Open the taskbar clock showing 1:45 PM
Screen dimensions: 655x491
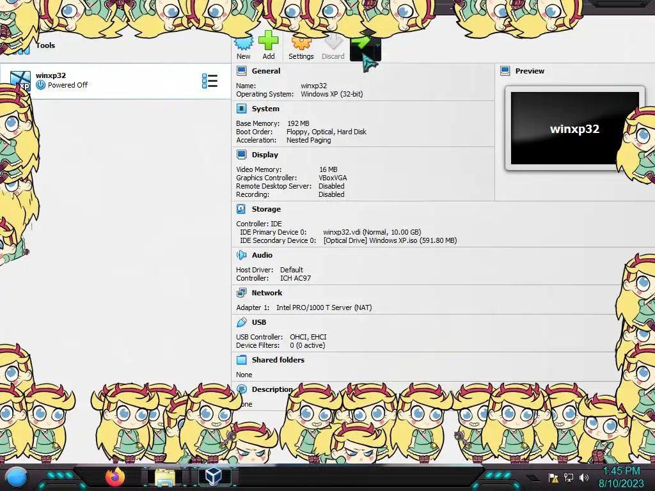(622, 477)
